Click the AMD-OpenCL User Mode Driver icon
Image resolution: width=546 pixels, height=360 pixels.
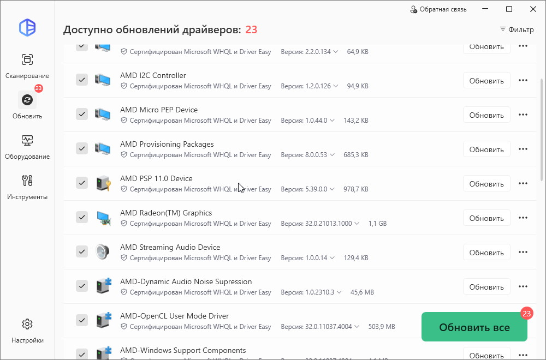(103, 320)
